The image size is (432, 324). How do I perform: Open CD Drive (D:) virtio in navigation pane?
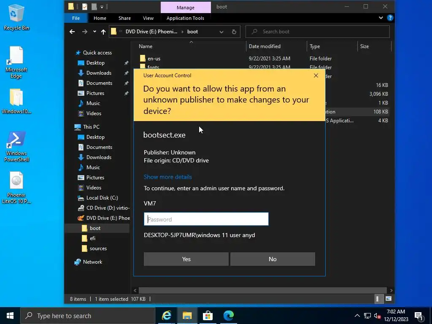(x=108, y=208)
